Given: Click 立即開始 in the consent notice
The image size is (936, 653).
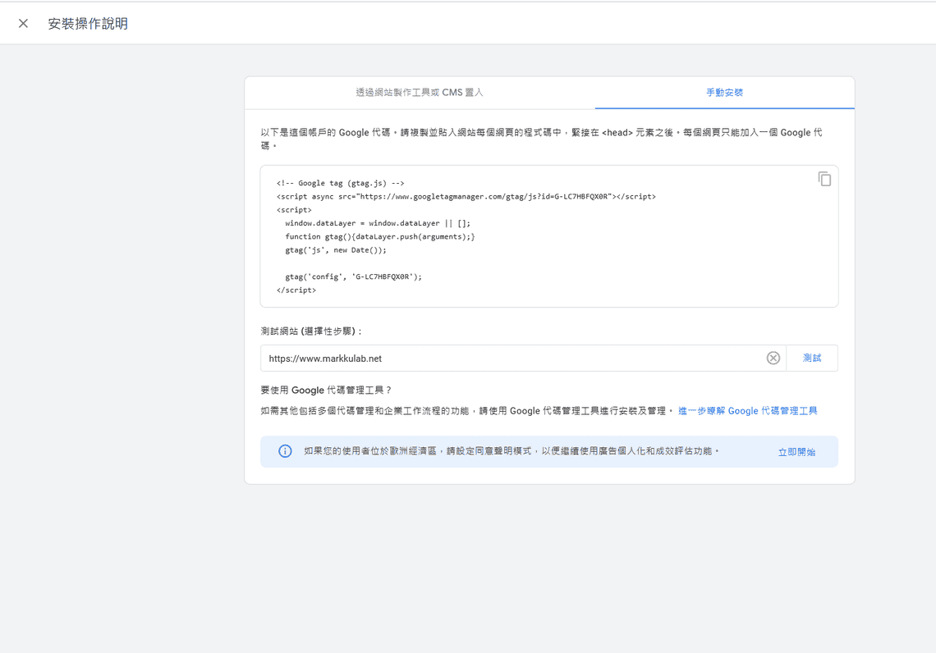Looking at the screenshot, I should point(796,451).
